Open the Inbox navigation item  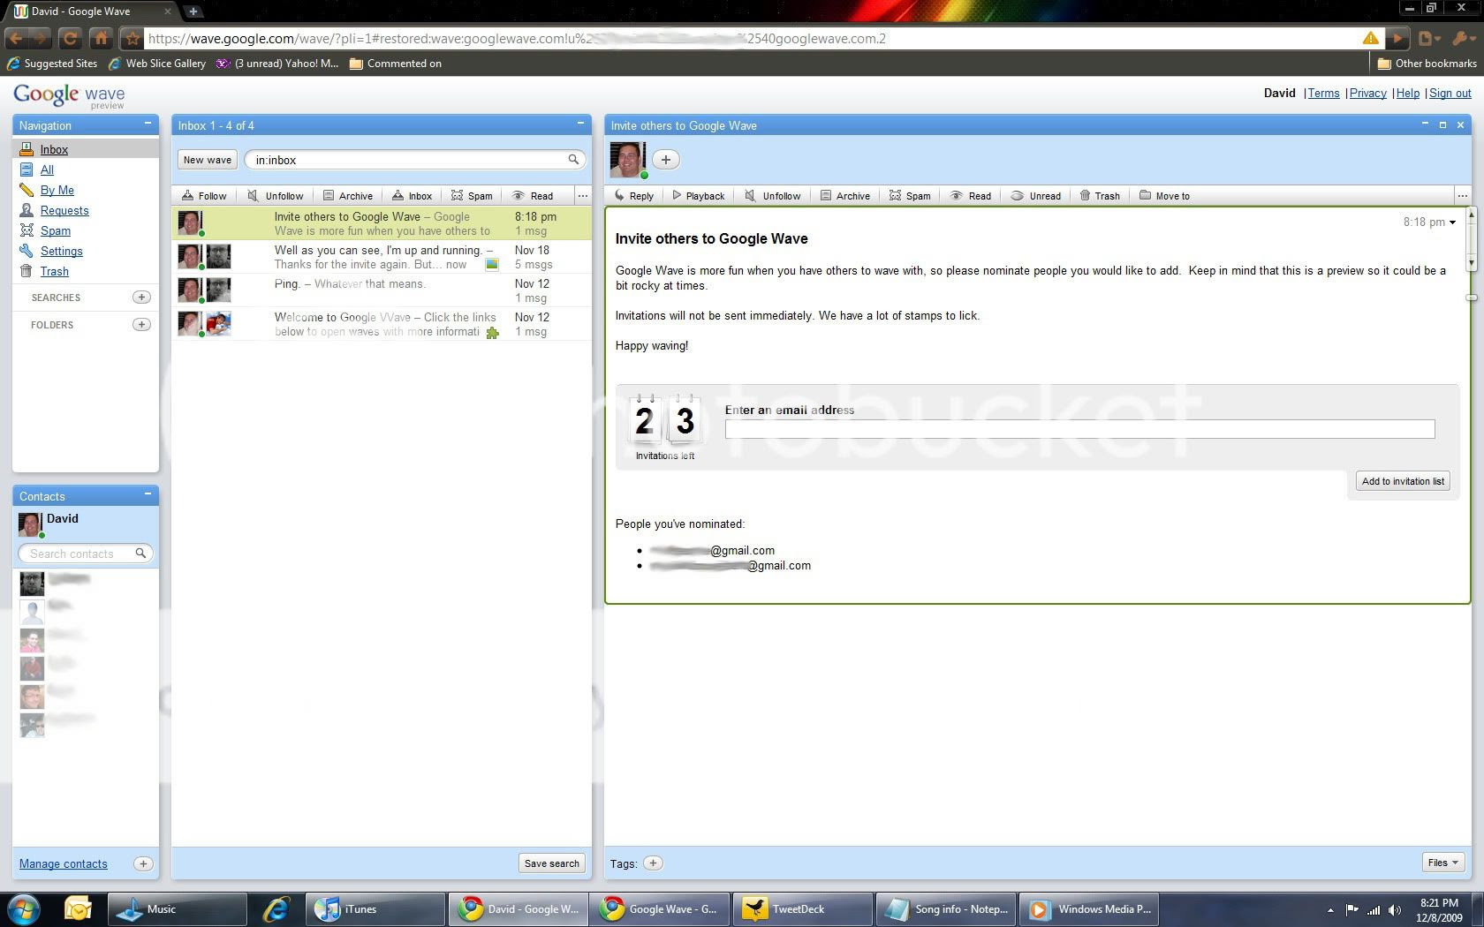pos(54,149)
